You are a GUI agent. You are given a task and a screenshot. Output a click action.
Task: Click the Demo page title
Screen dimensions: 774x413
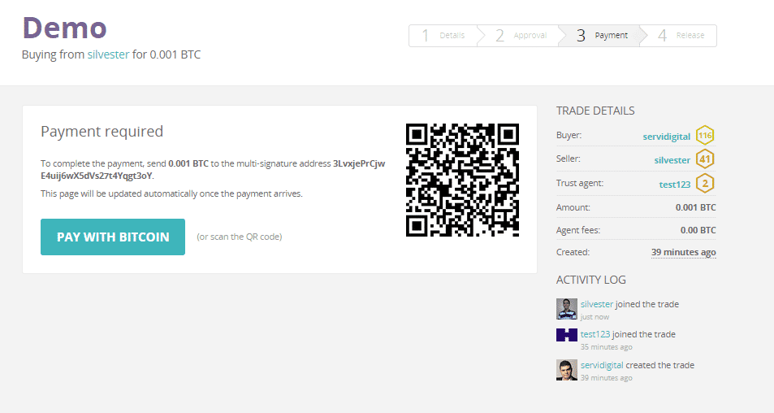click(x=65, y=28)
